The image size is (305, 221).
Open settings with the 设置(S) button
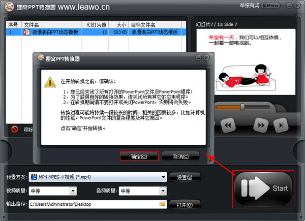click(185, 177)
